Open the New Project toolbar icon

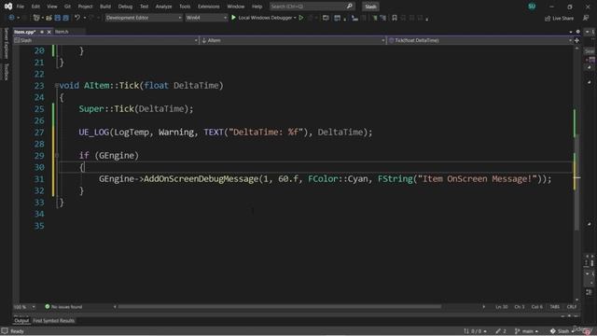point(36,18)
